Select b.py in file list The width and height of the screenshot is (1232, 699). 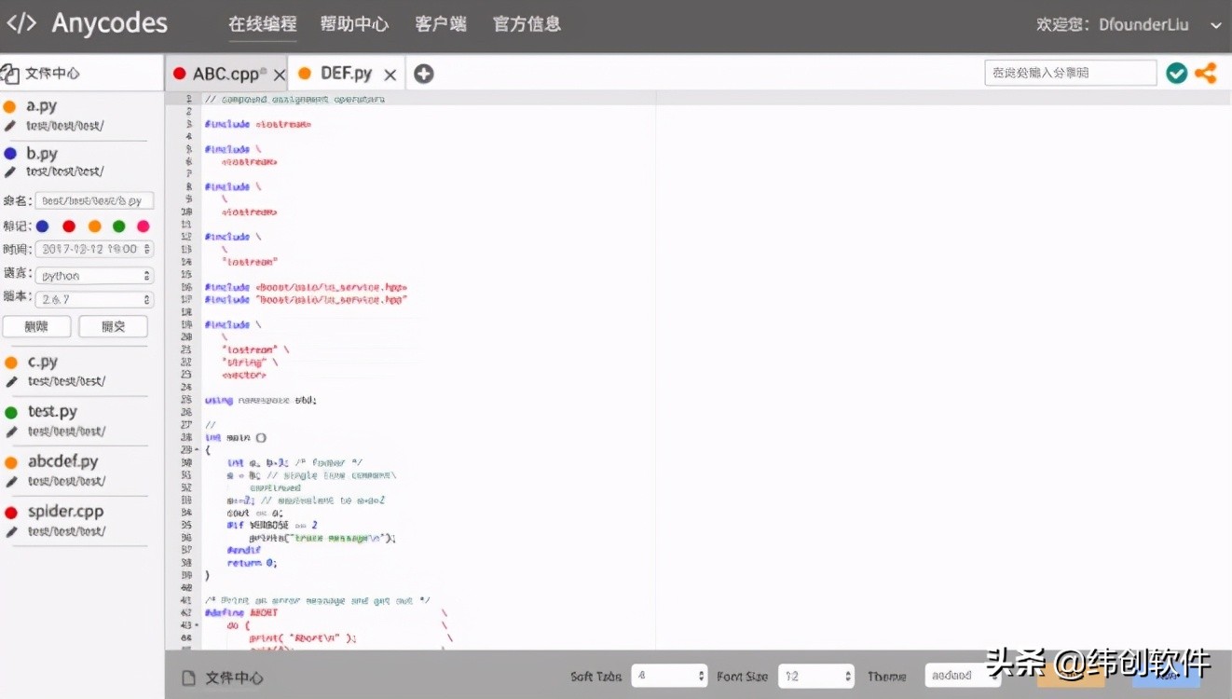point(42,154)
